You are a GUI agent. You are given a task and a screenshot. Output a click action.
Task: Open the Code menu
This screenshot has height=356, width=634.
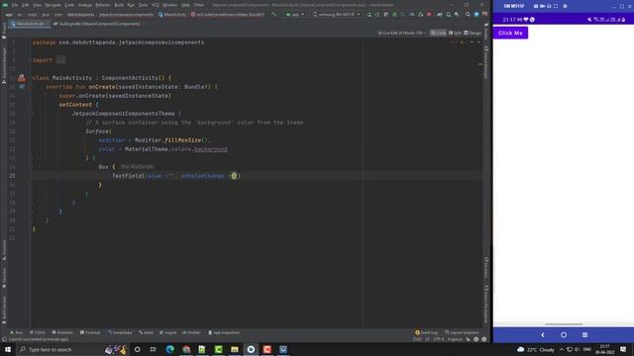click(x=69, y=5)
